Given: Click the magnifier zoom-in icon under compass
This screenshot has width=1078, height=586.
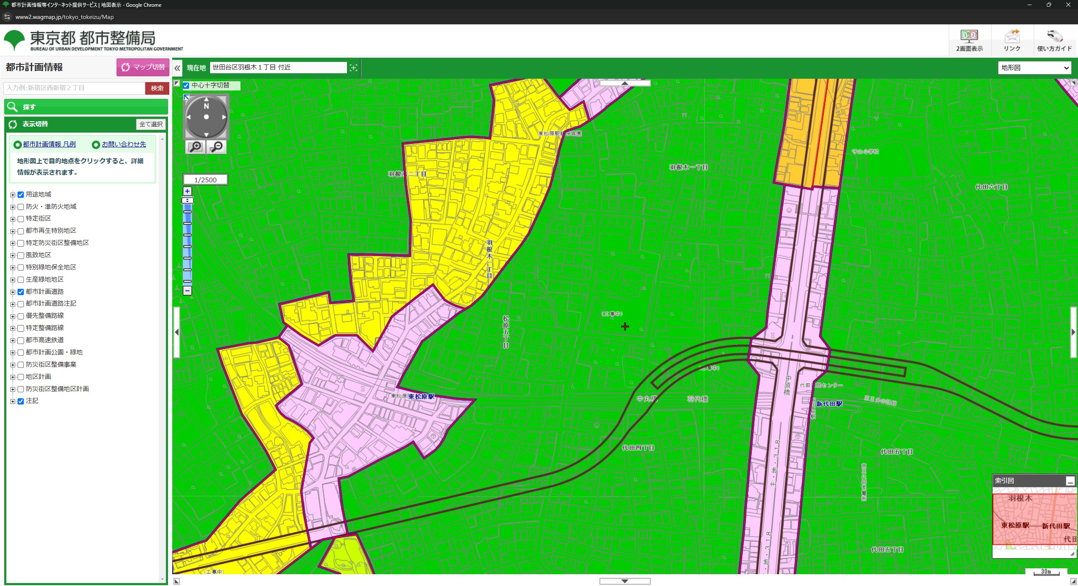Looking at the screenshot, I should point(195,147).
